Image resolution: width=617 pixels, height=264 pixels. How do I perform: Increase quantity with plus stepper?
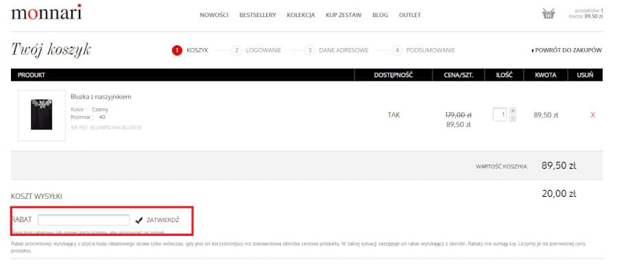point(513,110)
